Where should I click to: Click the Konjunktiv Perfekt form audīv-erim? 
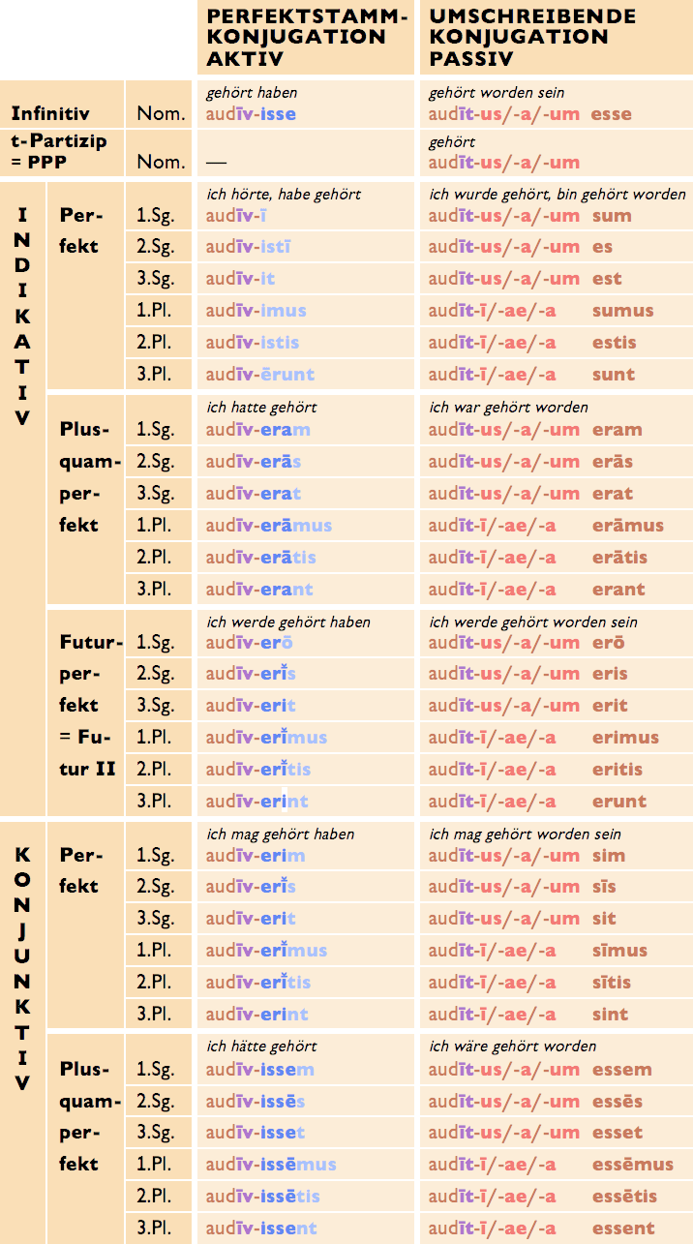(x=256, y=856)
